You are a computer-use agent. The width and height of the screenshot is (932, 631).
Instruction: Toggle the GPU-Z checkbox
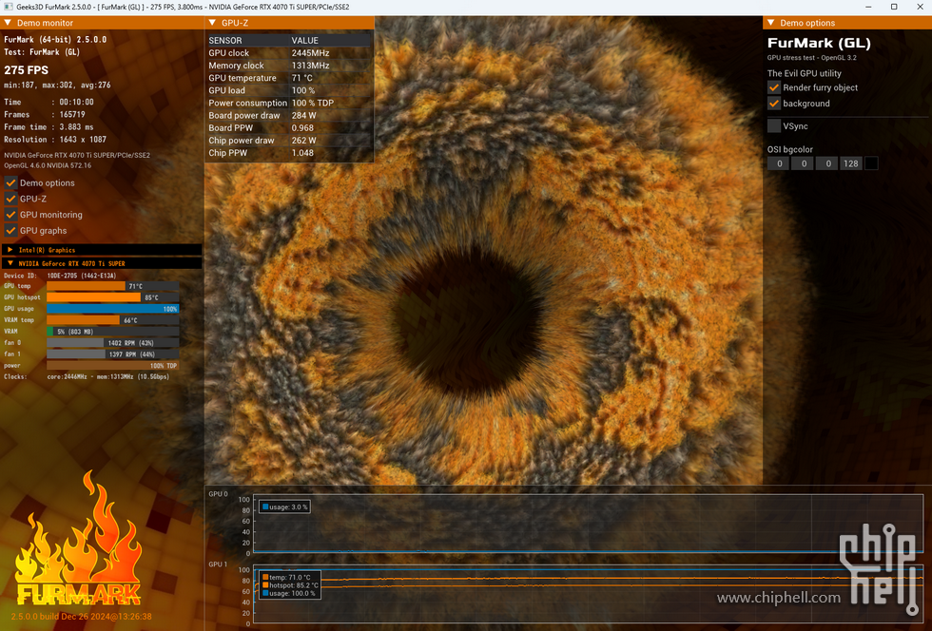point(10,199)
